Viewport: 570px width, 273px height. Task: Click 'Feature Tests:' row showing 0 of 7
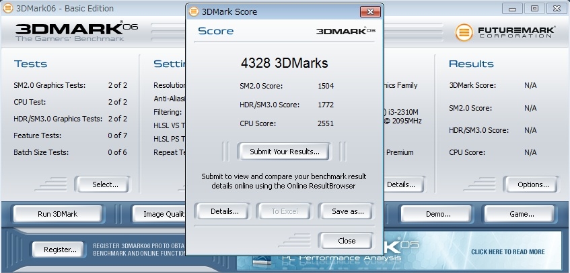pos(70,135)
